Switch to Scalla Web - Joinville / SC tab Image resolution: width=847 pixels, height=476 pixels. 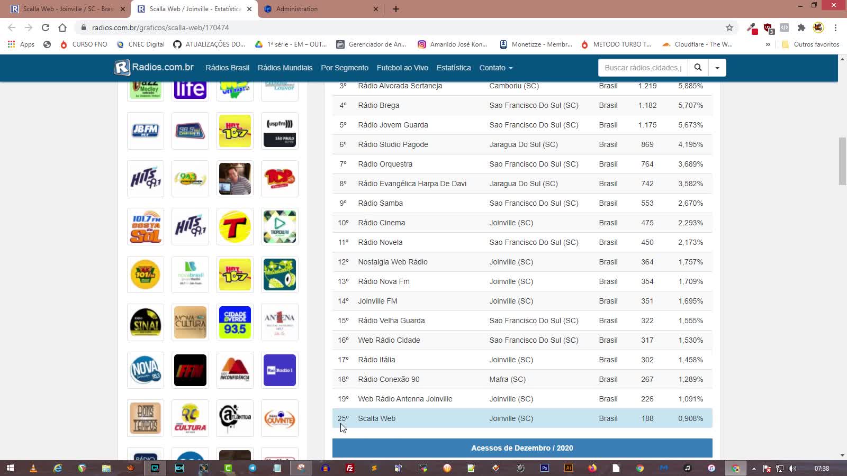pos(68,9)
